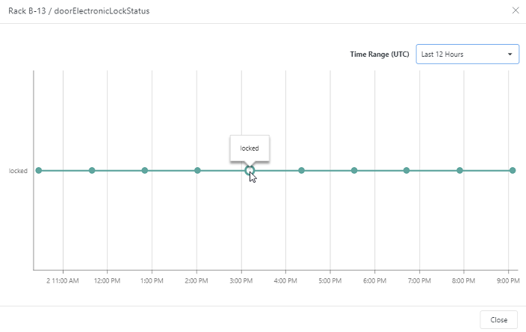Image resolution: width=526 pixels, height=332 pixels.
Task: Click the locked tooltip popup
Action: pos(250,148)
